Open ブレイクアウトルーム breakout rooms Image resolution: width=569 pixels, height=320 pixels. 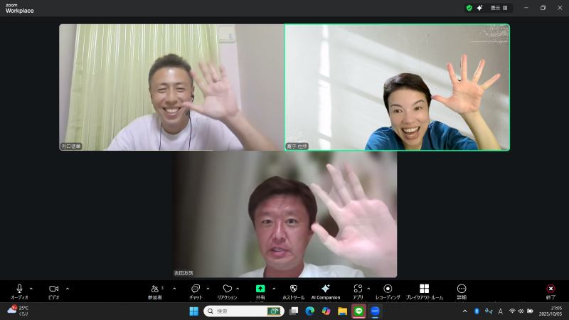(424, 289)
